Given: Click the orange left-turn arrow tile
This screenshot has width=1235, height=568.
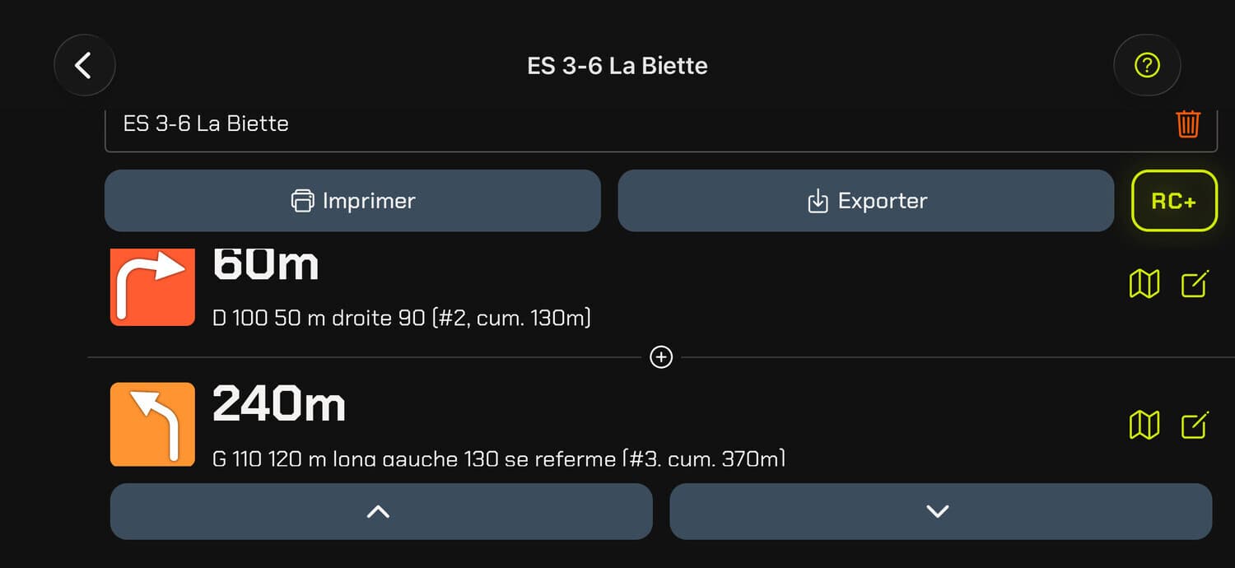Looking at the screenshot, I should (x=152, y=424).
